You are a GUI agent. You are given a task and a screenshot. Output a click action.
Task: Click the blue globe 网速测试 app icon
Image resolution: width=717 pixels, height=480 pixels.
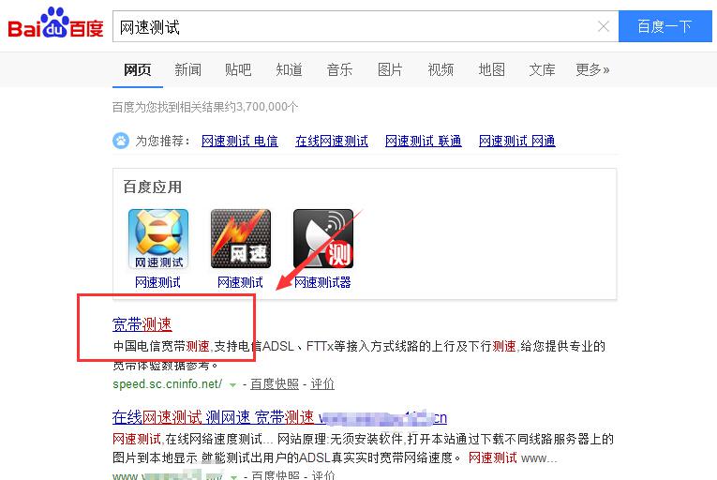point(158,238)
